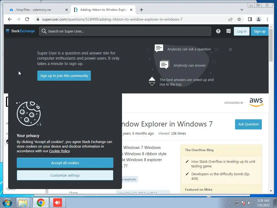
Task: Open the Chrome profile menu
Action: tap(258, 19)
